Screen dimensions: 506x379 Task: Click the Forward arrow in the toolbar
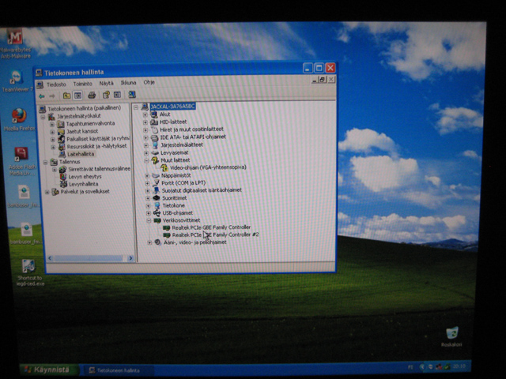(52, 96)
